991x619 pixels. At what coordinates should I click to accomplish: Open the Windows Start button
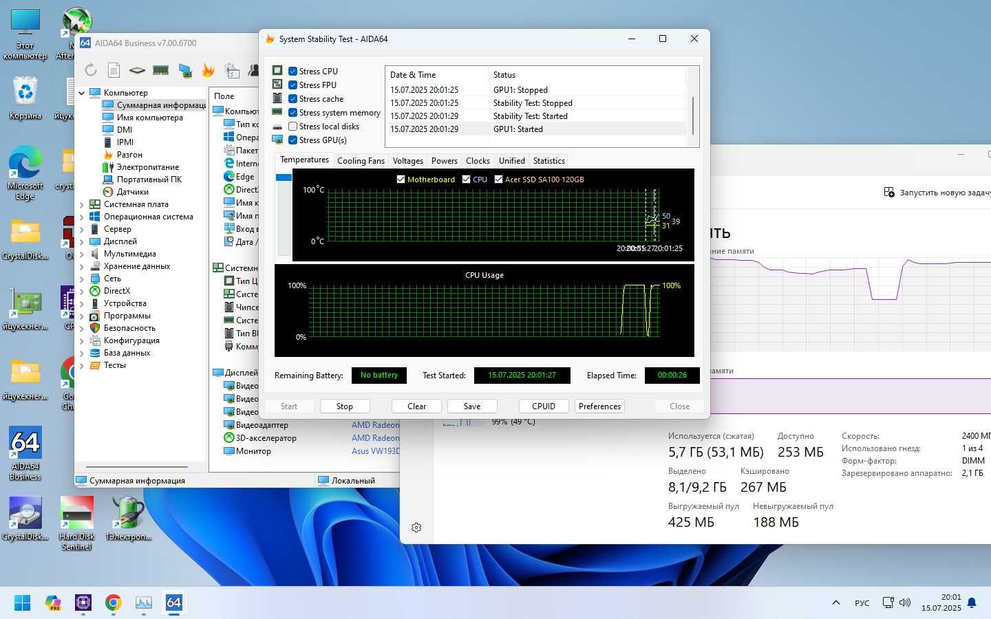click(22, 603)
